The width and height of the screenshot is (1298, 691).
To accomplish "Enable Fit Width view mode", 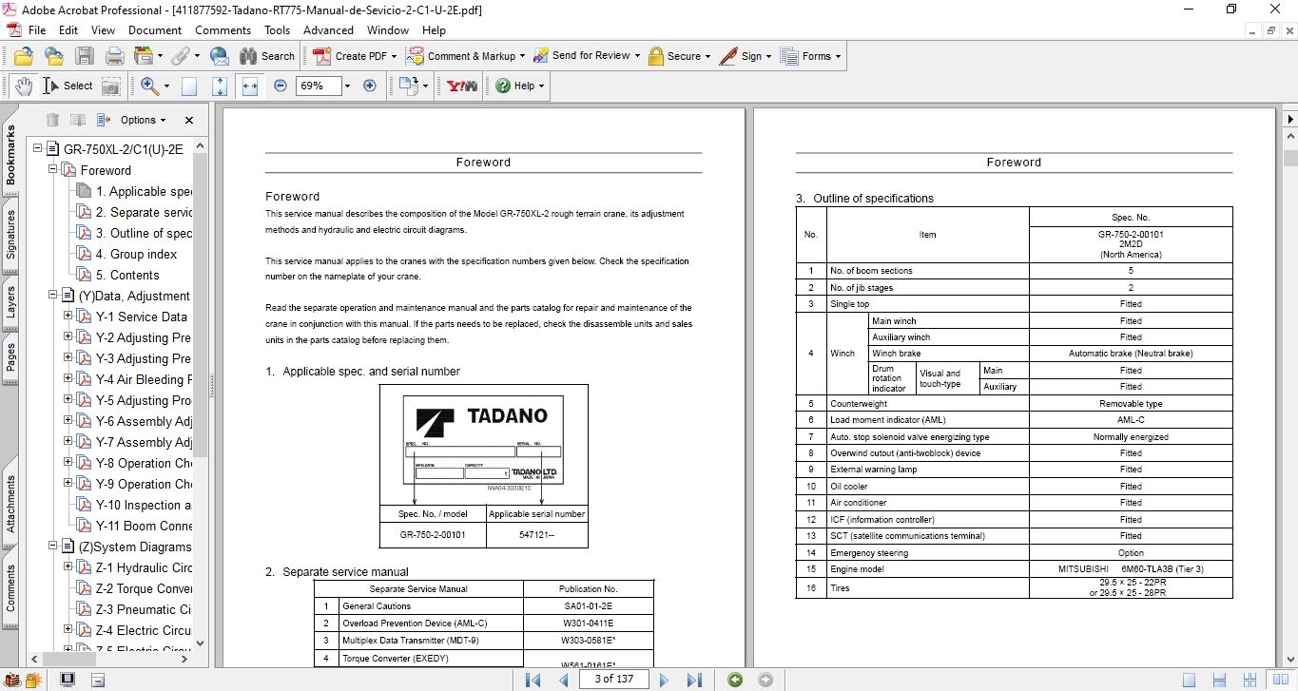I will 250,86.
